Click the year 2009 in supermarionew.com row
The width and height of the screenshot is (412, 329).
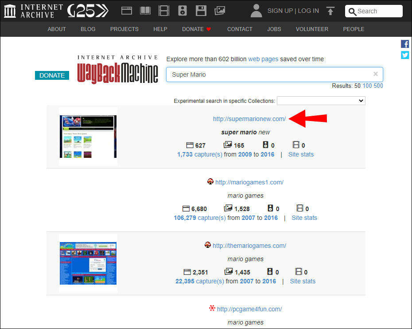click(x=245, y=154)
